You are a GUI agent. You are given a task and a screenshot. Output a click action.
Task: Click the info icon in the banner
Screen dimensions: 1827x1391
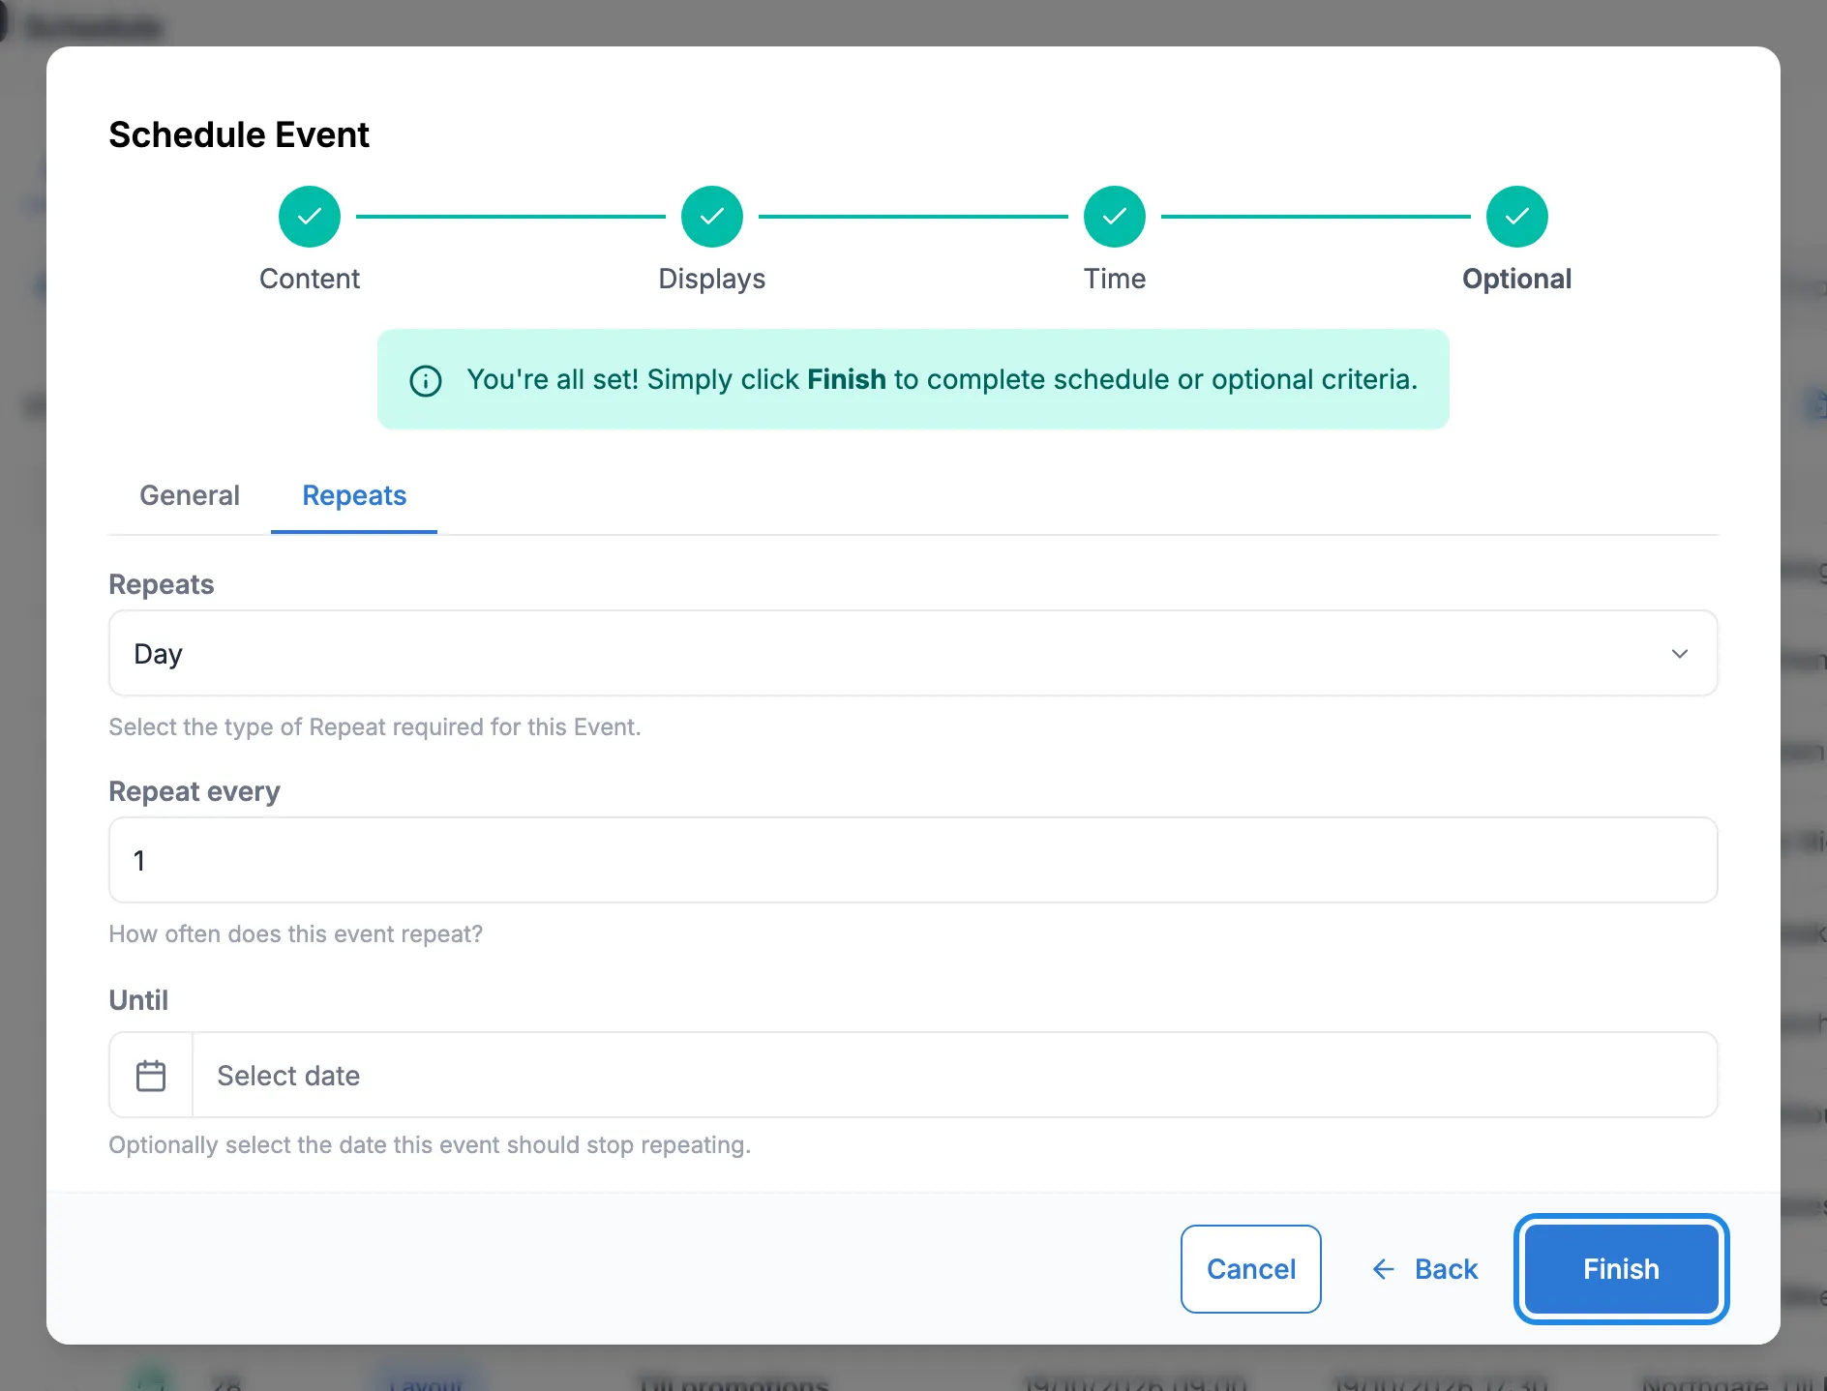[x=426, y=380]
